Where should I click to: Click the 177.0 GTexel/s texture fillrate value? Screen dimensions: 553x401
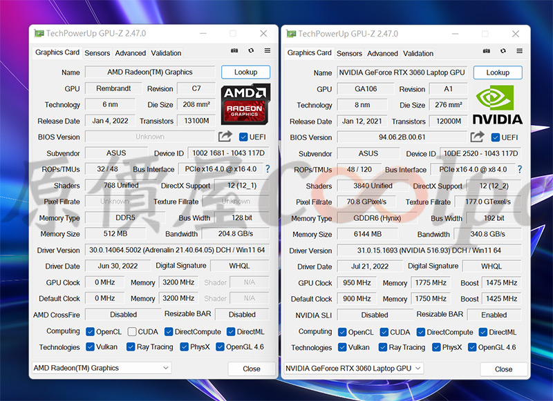click(488, 202)
